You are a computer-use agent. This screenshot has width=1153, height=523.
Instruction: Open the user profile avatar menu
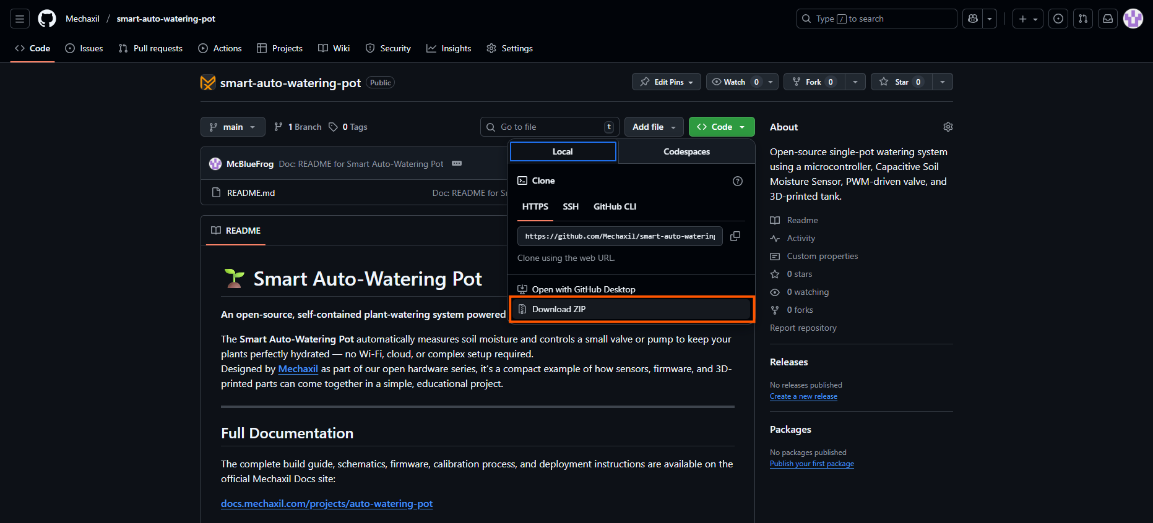pyautogui.click(x=1133, y=19)
